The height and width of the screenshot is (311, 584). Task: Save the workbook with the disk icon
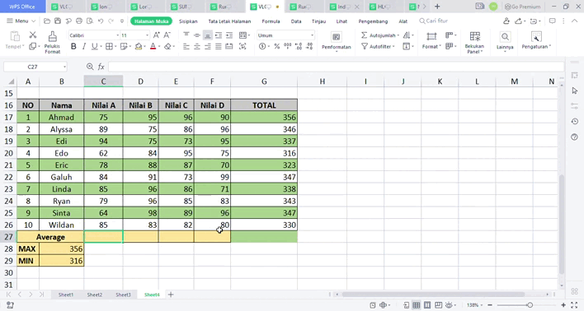[58, 21]
